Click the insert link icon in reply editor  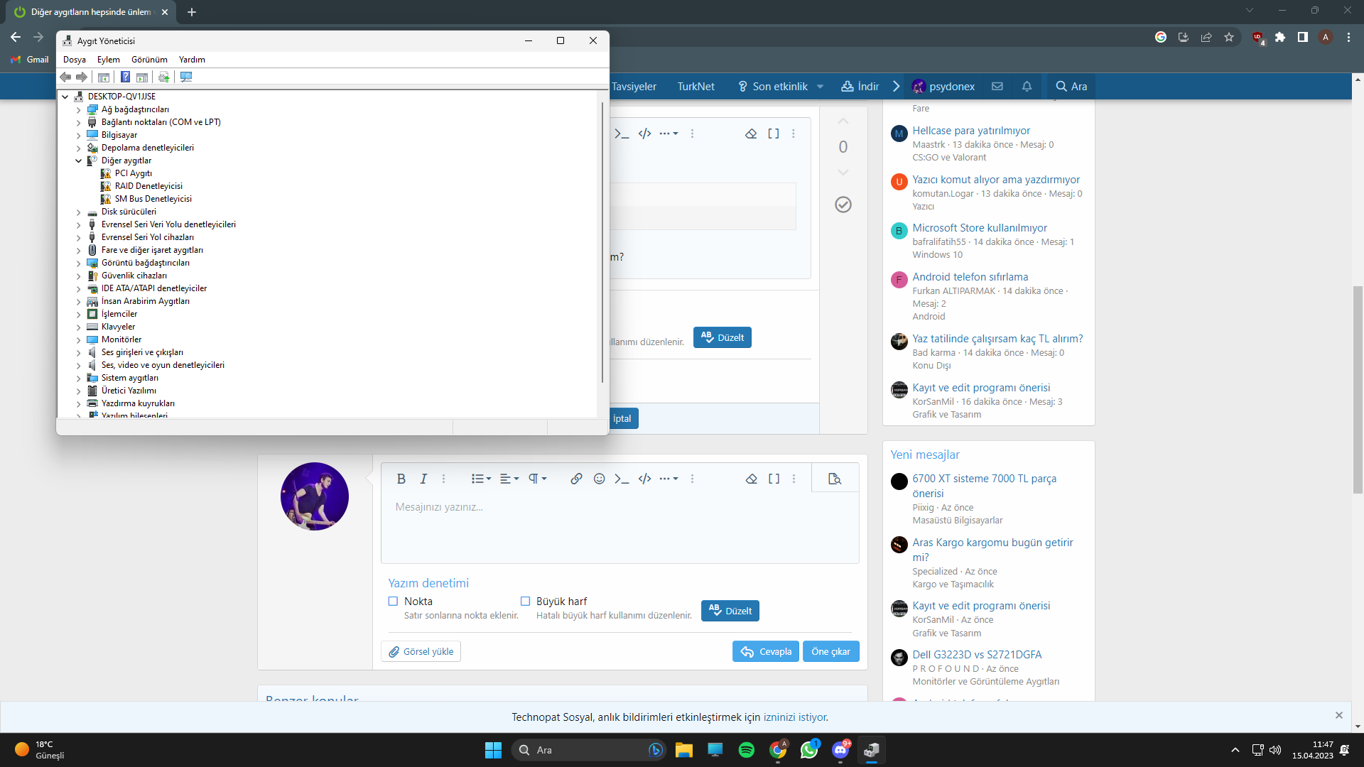pos(576,479)
